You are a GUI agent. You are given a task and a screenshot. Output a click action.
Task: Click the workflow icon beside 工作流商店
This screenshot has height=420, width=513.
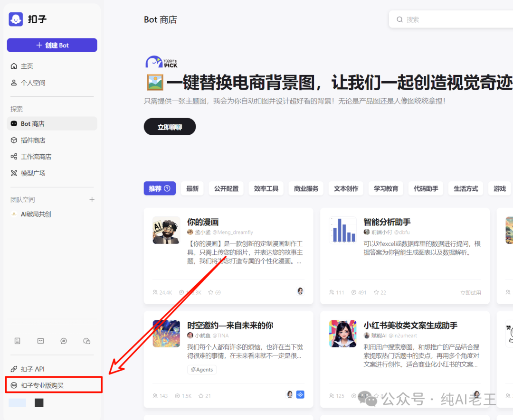pos(14,157)
